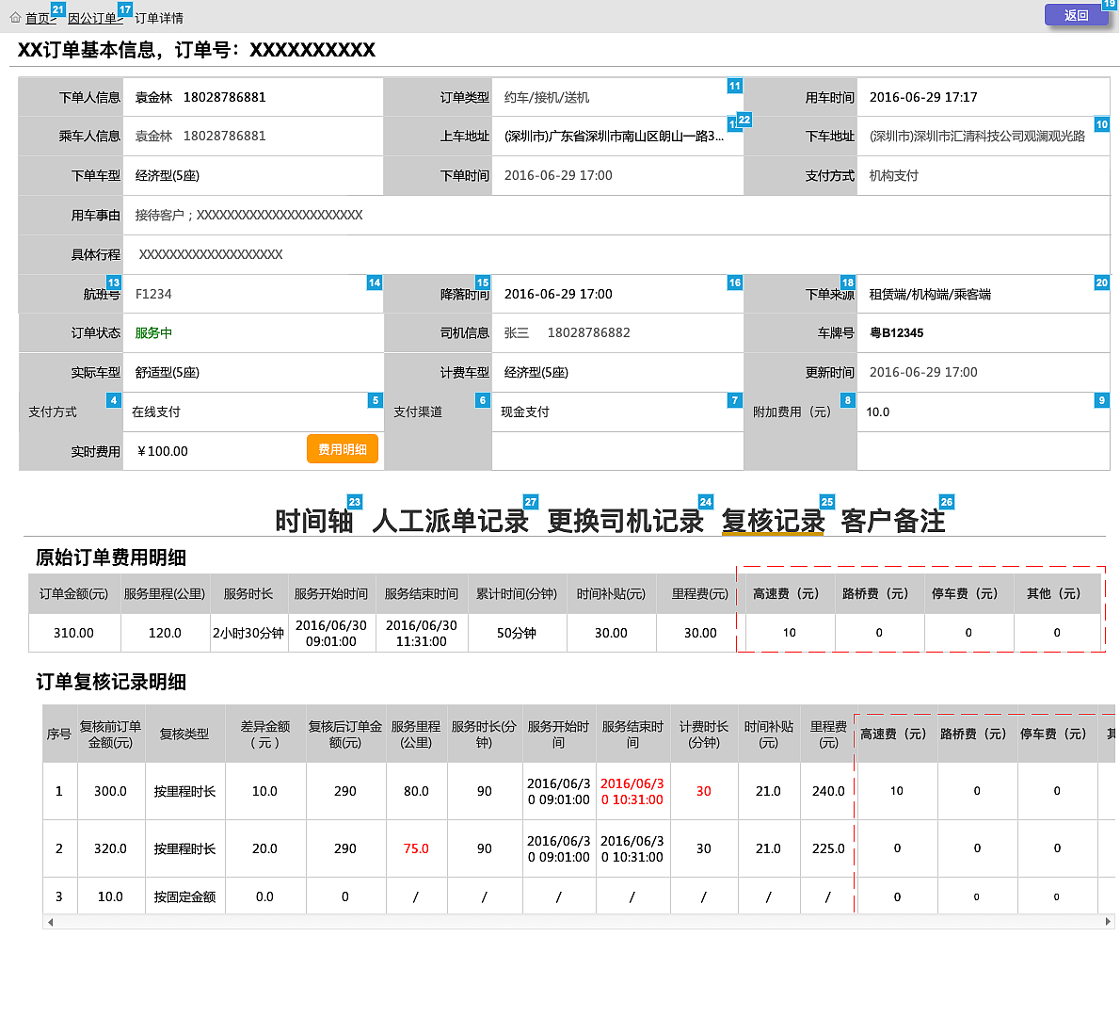Image resolution: width=1120 pixels, height=1017 pixels.
Task: Click order status value 服务中
Action: coord(153,333)
